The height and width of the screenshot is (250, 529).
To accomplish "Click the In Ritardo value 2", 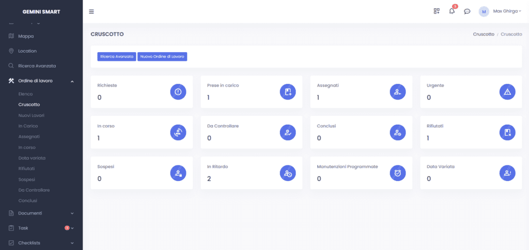I will click(x=209, y=179).
